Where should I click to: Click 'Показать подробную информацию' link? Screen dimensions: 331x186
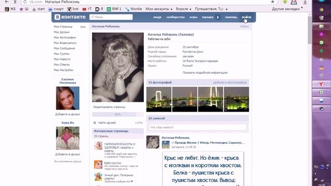205,72
